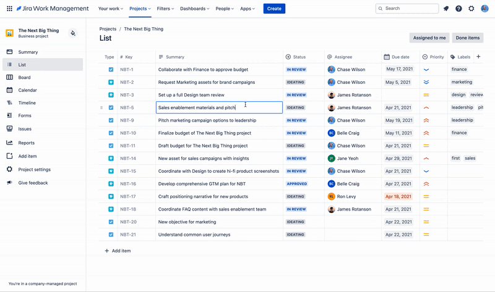495x292 pixels.
Task: Click the add column plus icon
Action: tap(478, 57)
